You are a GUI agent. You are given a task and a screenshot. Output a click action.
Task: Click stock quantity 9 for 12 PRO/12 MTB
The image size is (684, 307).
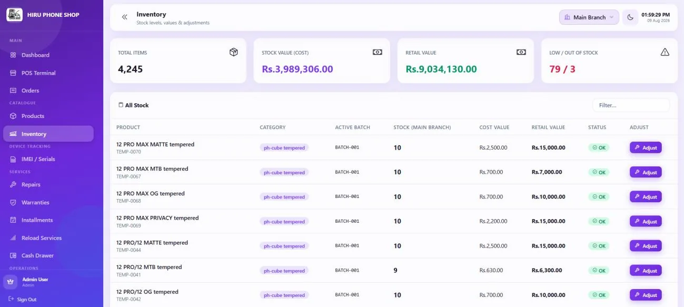click(x=395, y=270)
